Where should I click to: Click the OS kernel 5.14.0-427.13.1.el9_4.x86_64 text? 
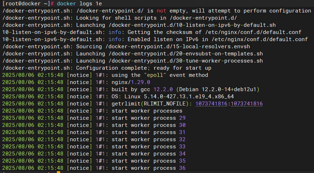click(x=188, y=97)
